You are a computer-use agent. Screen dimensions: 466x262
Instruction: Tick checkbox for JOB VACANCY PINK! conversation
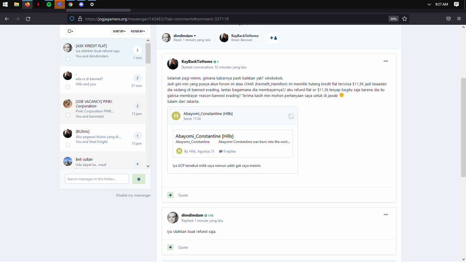coord(68,115)
